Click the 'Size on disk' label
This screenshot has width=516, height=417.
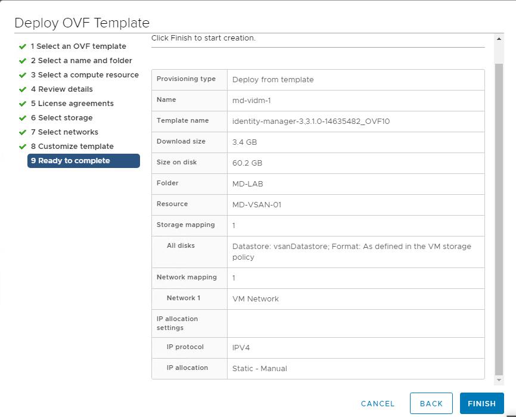tap(176, 162)
